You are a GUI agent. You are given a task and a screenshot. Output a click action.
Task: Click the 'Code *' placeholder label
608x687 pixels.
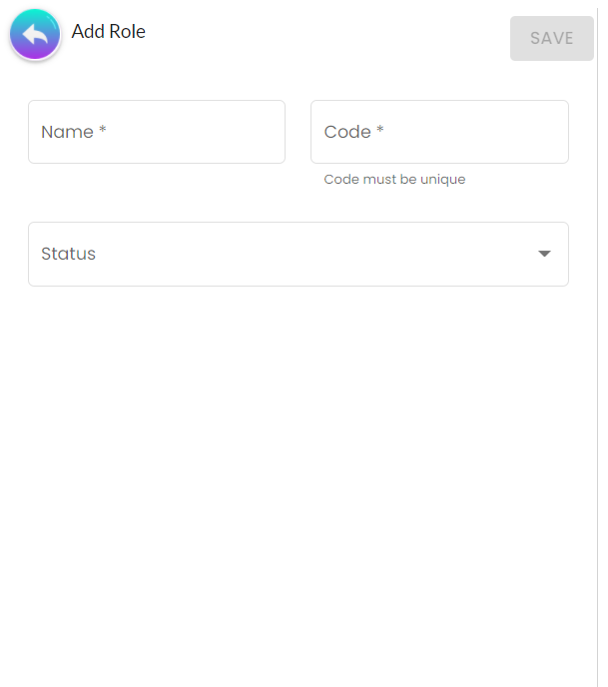pyautogui.click(x=354, y=132)
